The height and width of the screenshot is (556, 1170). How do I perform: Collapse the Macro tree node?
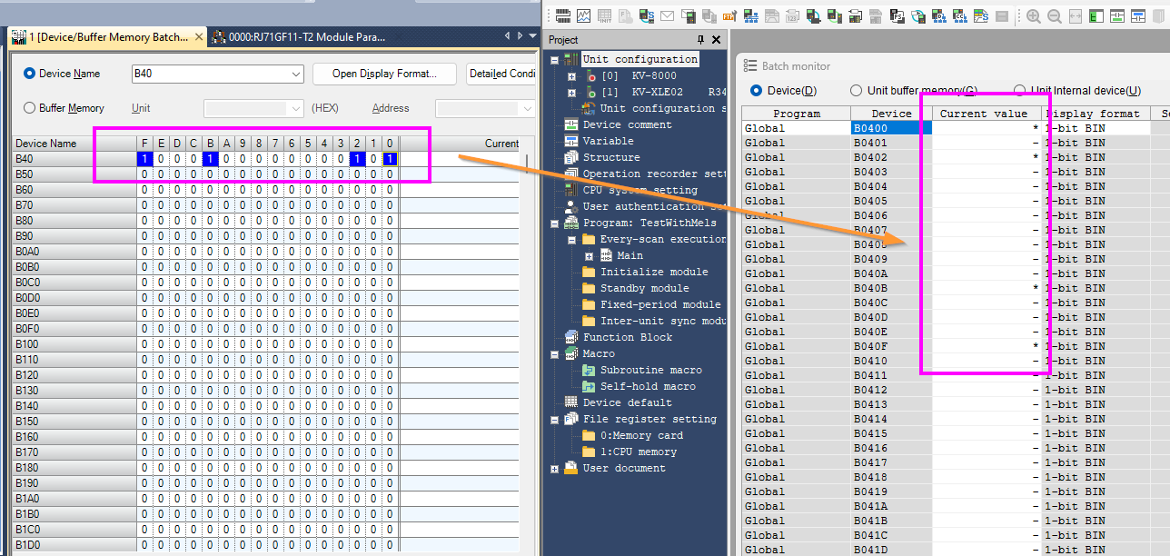click(x=554, y=353)
